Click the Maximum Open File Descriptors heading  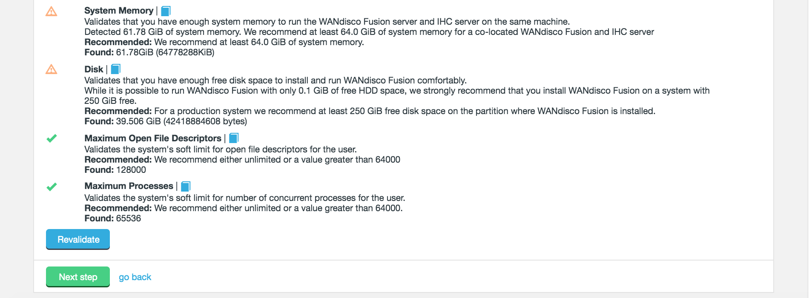coord(153,138)
